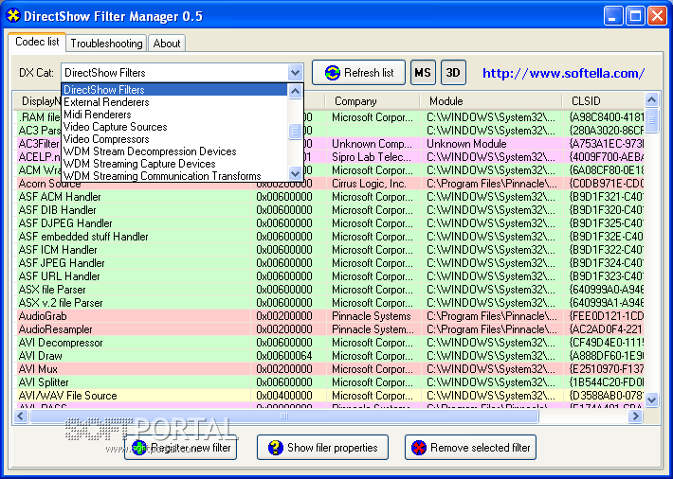
Task: Select the ASF JPEG Handler row
Action: click(x=329, y=263)
